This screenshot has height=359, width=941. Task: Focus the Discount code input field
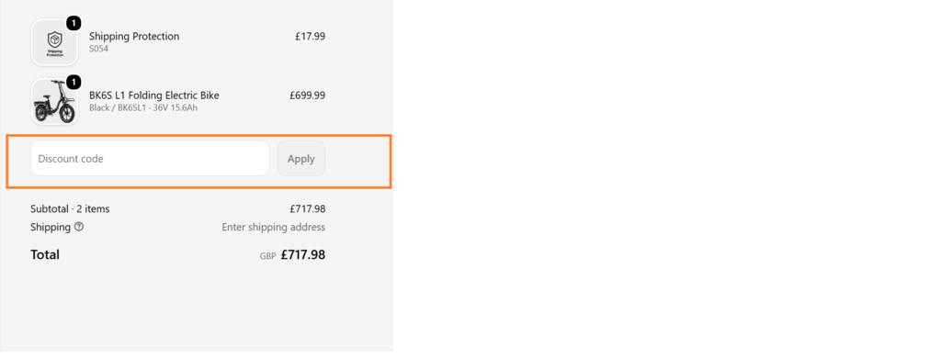[150, 158]
